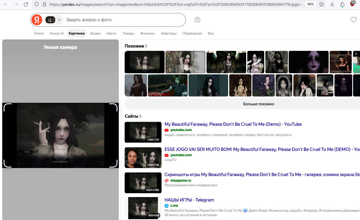
Task: Click the Умная камера heading
Action: (60, 47)
